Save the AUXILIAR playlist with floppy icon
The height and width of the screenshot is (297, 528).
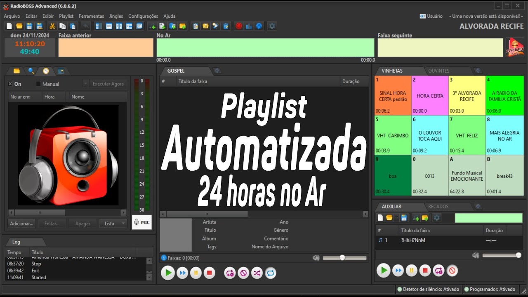point(404,218)
